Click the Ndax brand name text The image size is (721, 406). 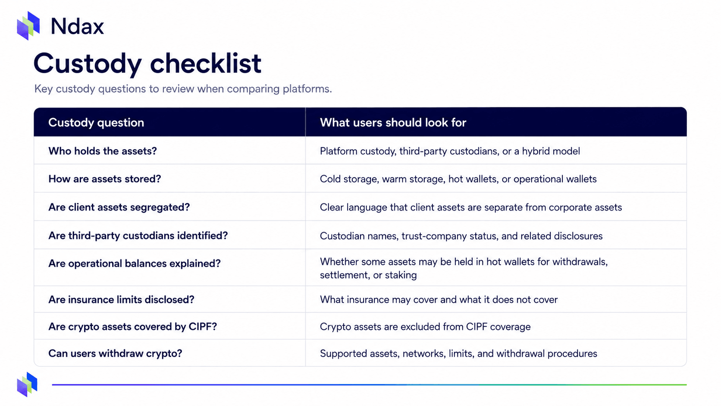tap(77, 27)
